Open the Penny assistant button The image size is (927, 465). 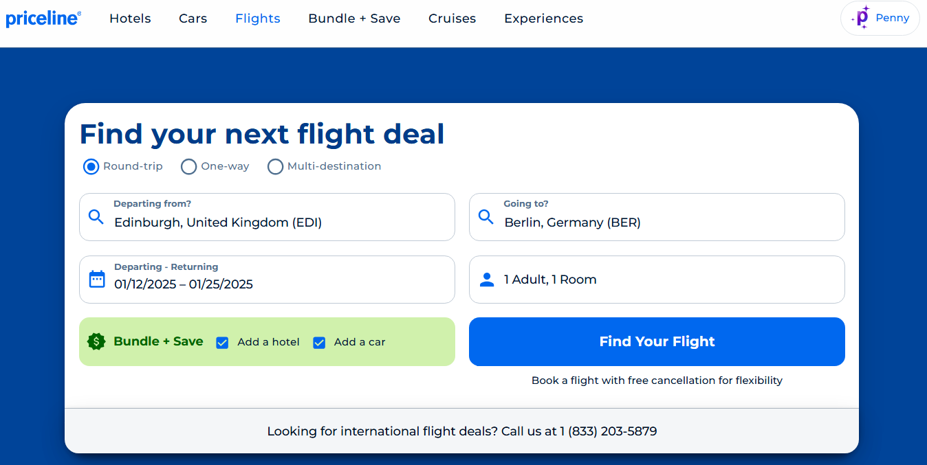click(880, 18)
